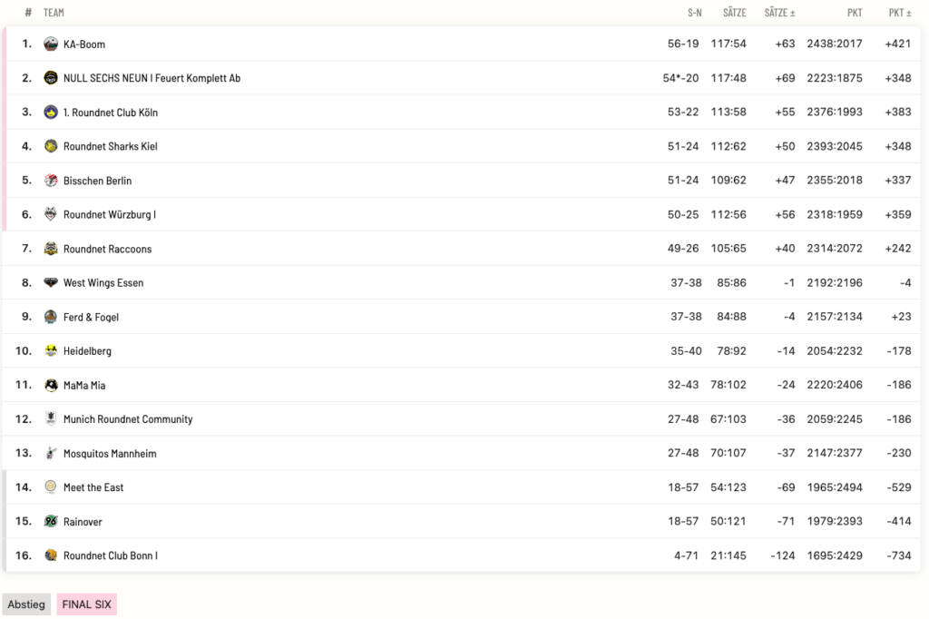The image size is (929, 619).
Task: Click the West Wings Essen logo
Action: pos(51,283)
